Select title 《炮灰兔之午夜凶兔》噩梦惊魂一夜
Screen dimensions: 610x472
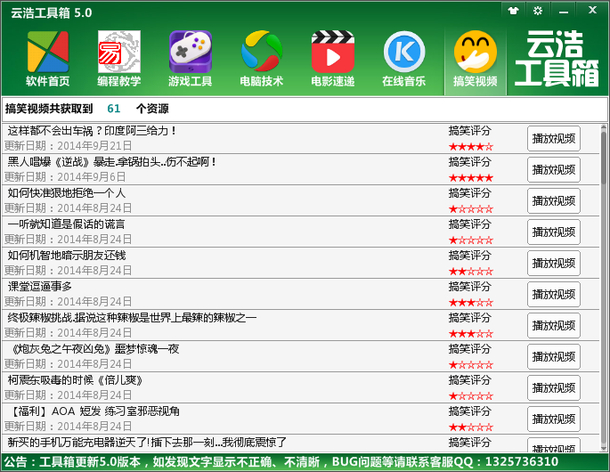pyautogui.click(x=95, y=348)
